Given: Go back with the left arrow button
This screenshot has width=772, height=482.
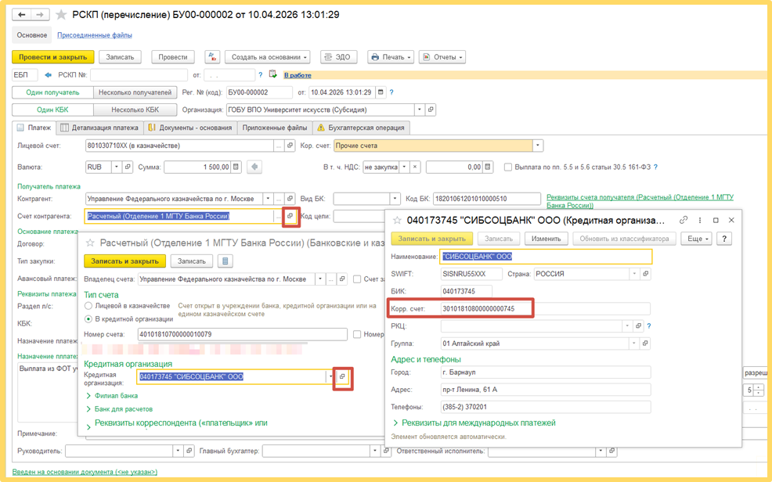Looking at the screenshot, I should pyautogui.click(x=22, y=15).
